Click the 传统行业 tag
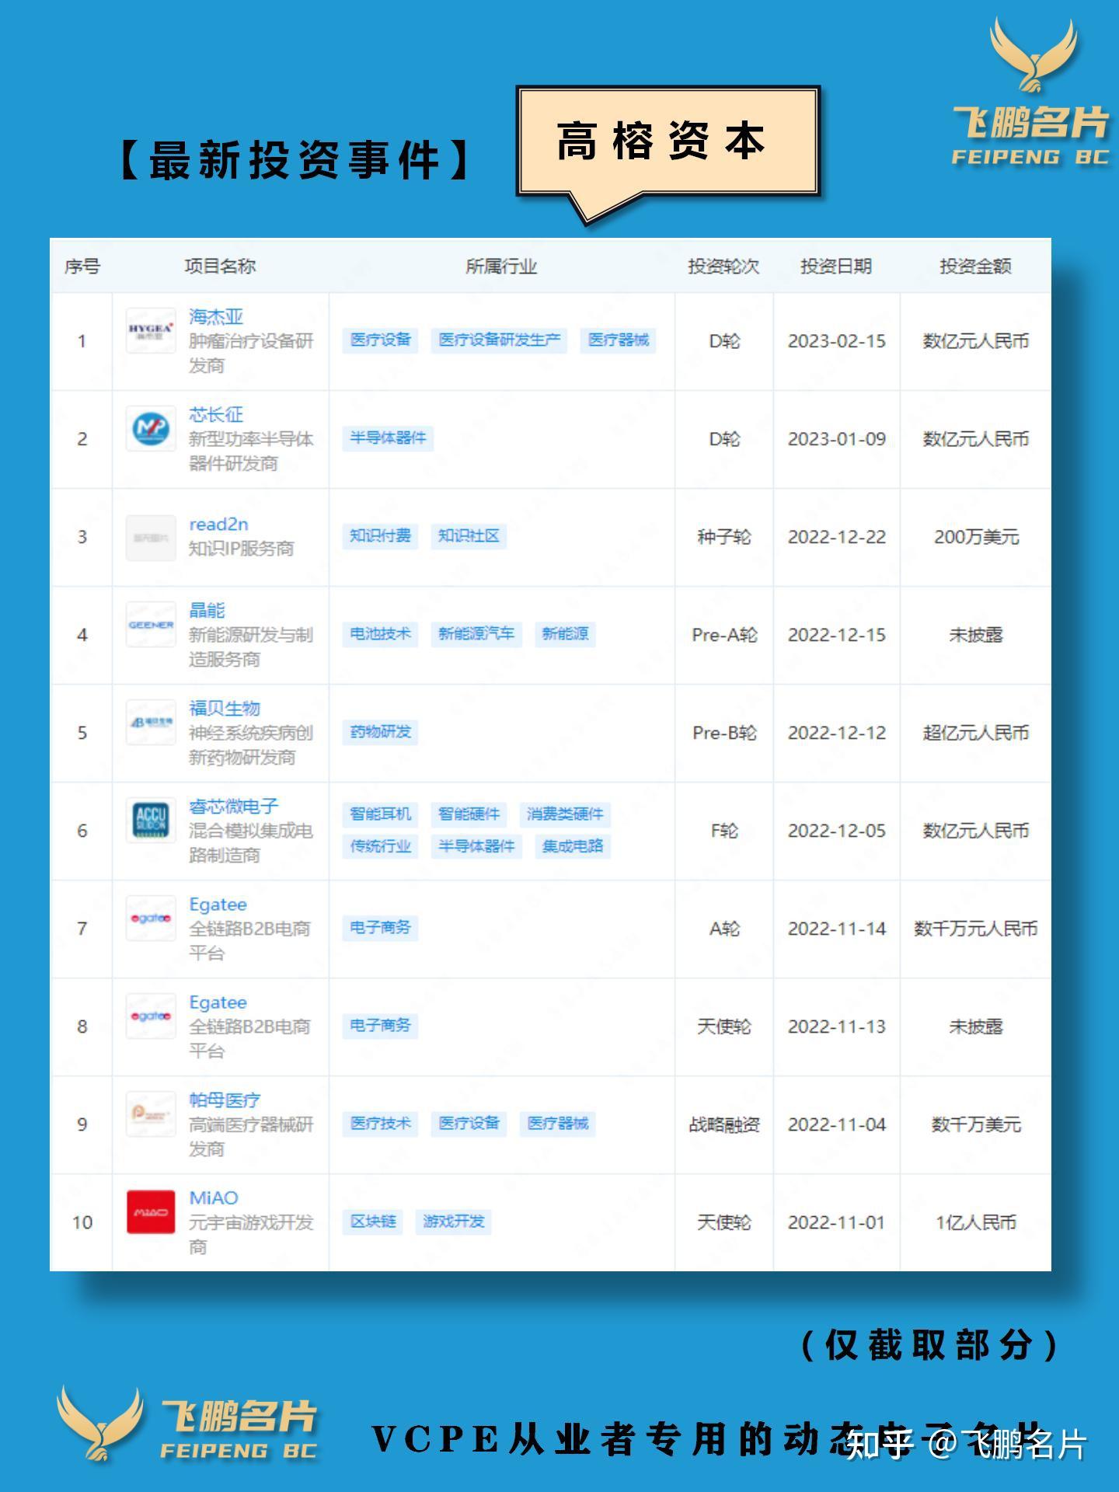Screen dimensions: 1119x1492 pos(380,846)
